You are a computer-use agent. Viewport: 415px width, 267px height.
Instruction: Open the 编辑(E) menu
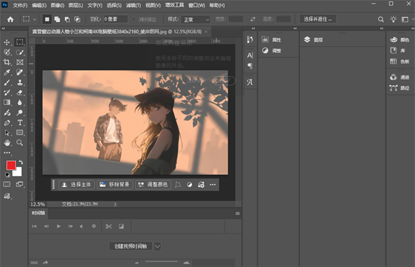click(x=39, y=6)
